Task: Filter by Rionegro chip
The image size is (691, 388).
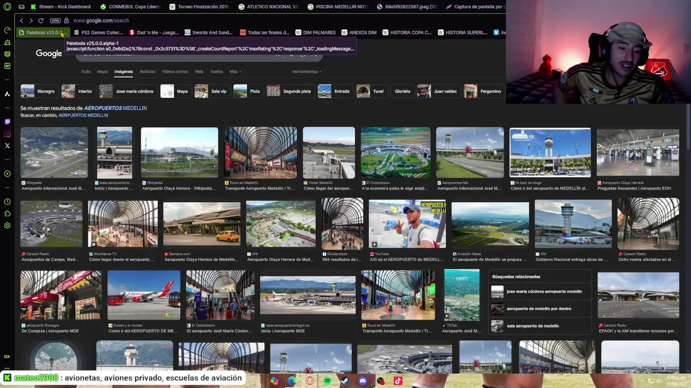Action: tap(38, 91)
